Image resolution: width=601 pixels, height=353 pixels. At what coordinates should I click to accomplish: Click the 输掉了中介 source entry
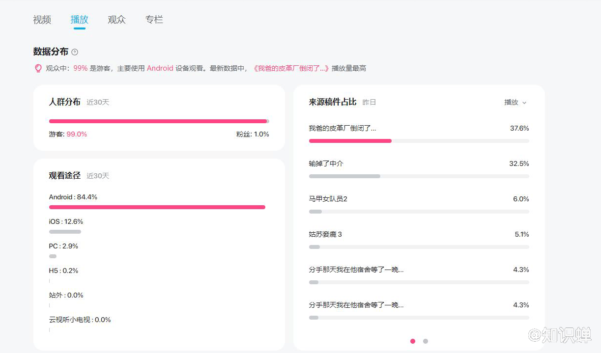326,163
